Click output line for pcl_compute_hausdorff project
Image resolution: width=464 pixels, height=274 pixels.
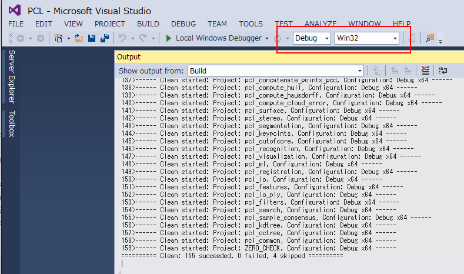click(x=278, y=96)
